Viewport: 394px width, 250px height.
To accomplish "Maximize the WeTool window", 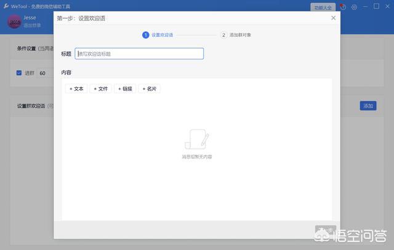I will coord(376,6).
